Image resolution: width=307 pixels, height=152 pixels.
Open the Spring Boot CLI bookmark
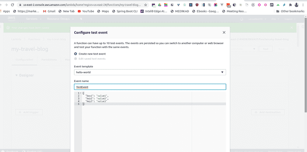(x=125, y=11)
